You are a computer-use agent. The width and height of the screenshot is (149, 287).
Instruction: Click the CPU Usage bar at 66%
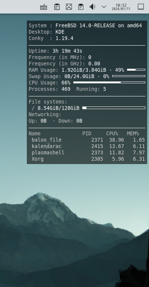point(109,83)
